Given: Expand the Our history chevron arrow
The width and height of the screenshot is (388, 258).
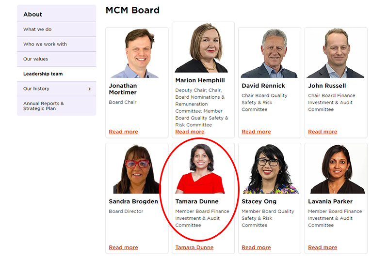Looking at the screenshot, I should [89, 89].
